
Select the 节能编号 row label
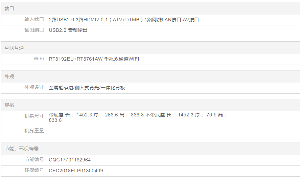(34, 159)
